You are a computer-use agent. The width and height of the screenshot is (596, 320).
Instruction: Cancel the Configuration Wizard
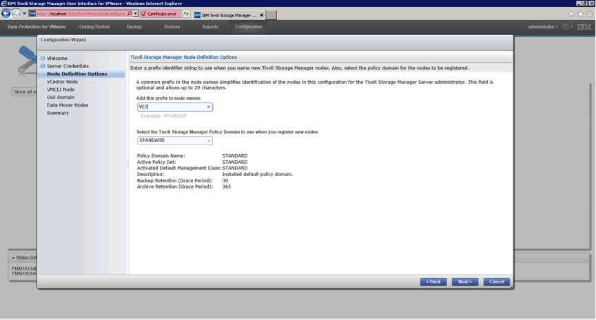[x=496, y=281]
